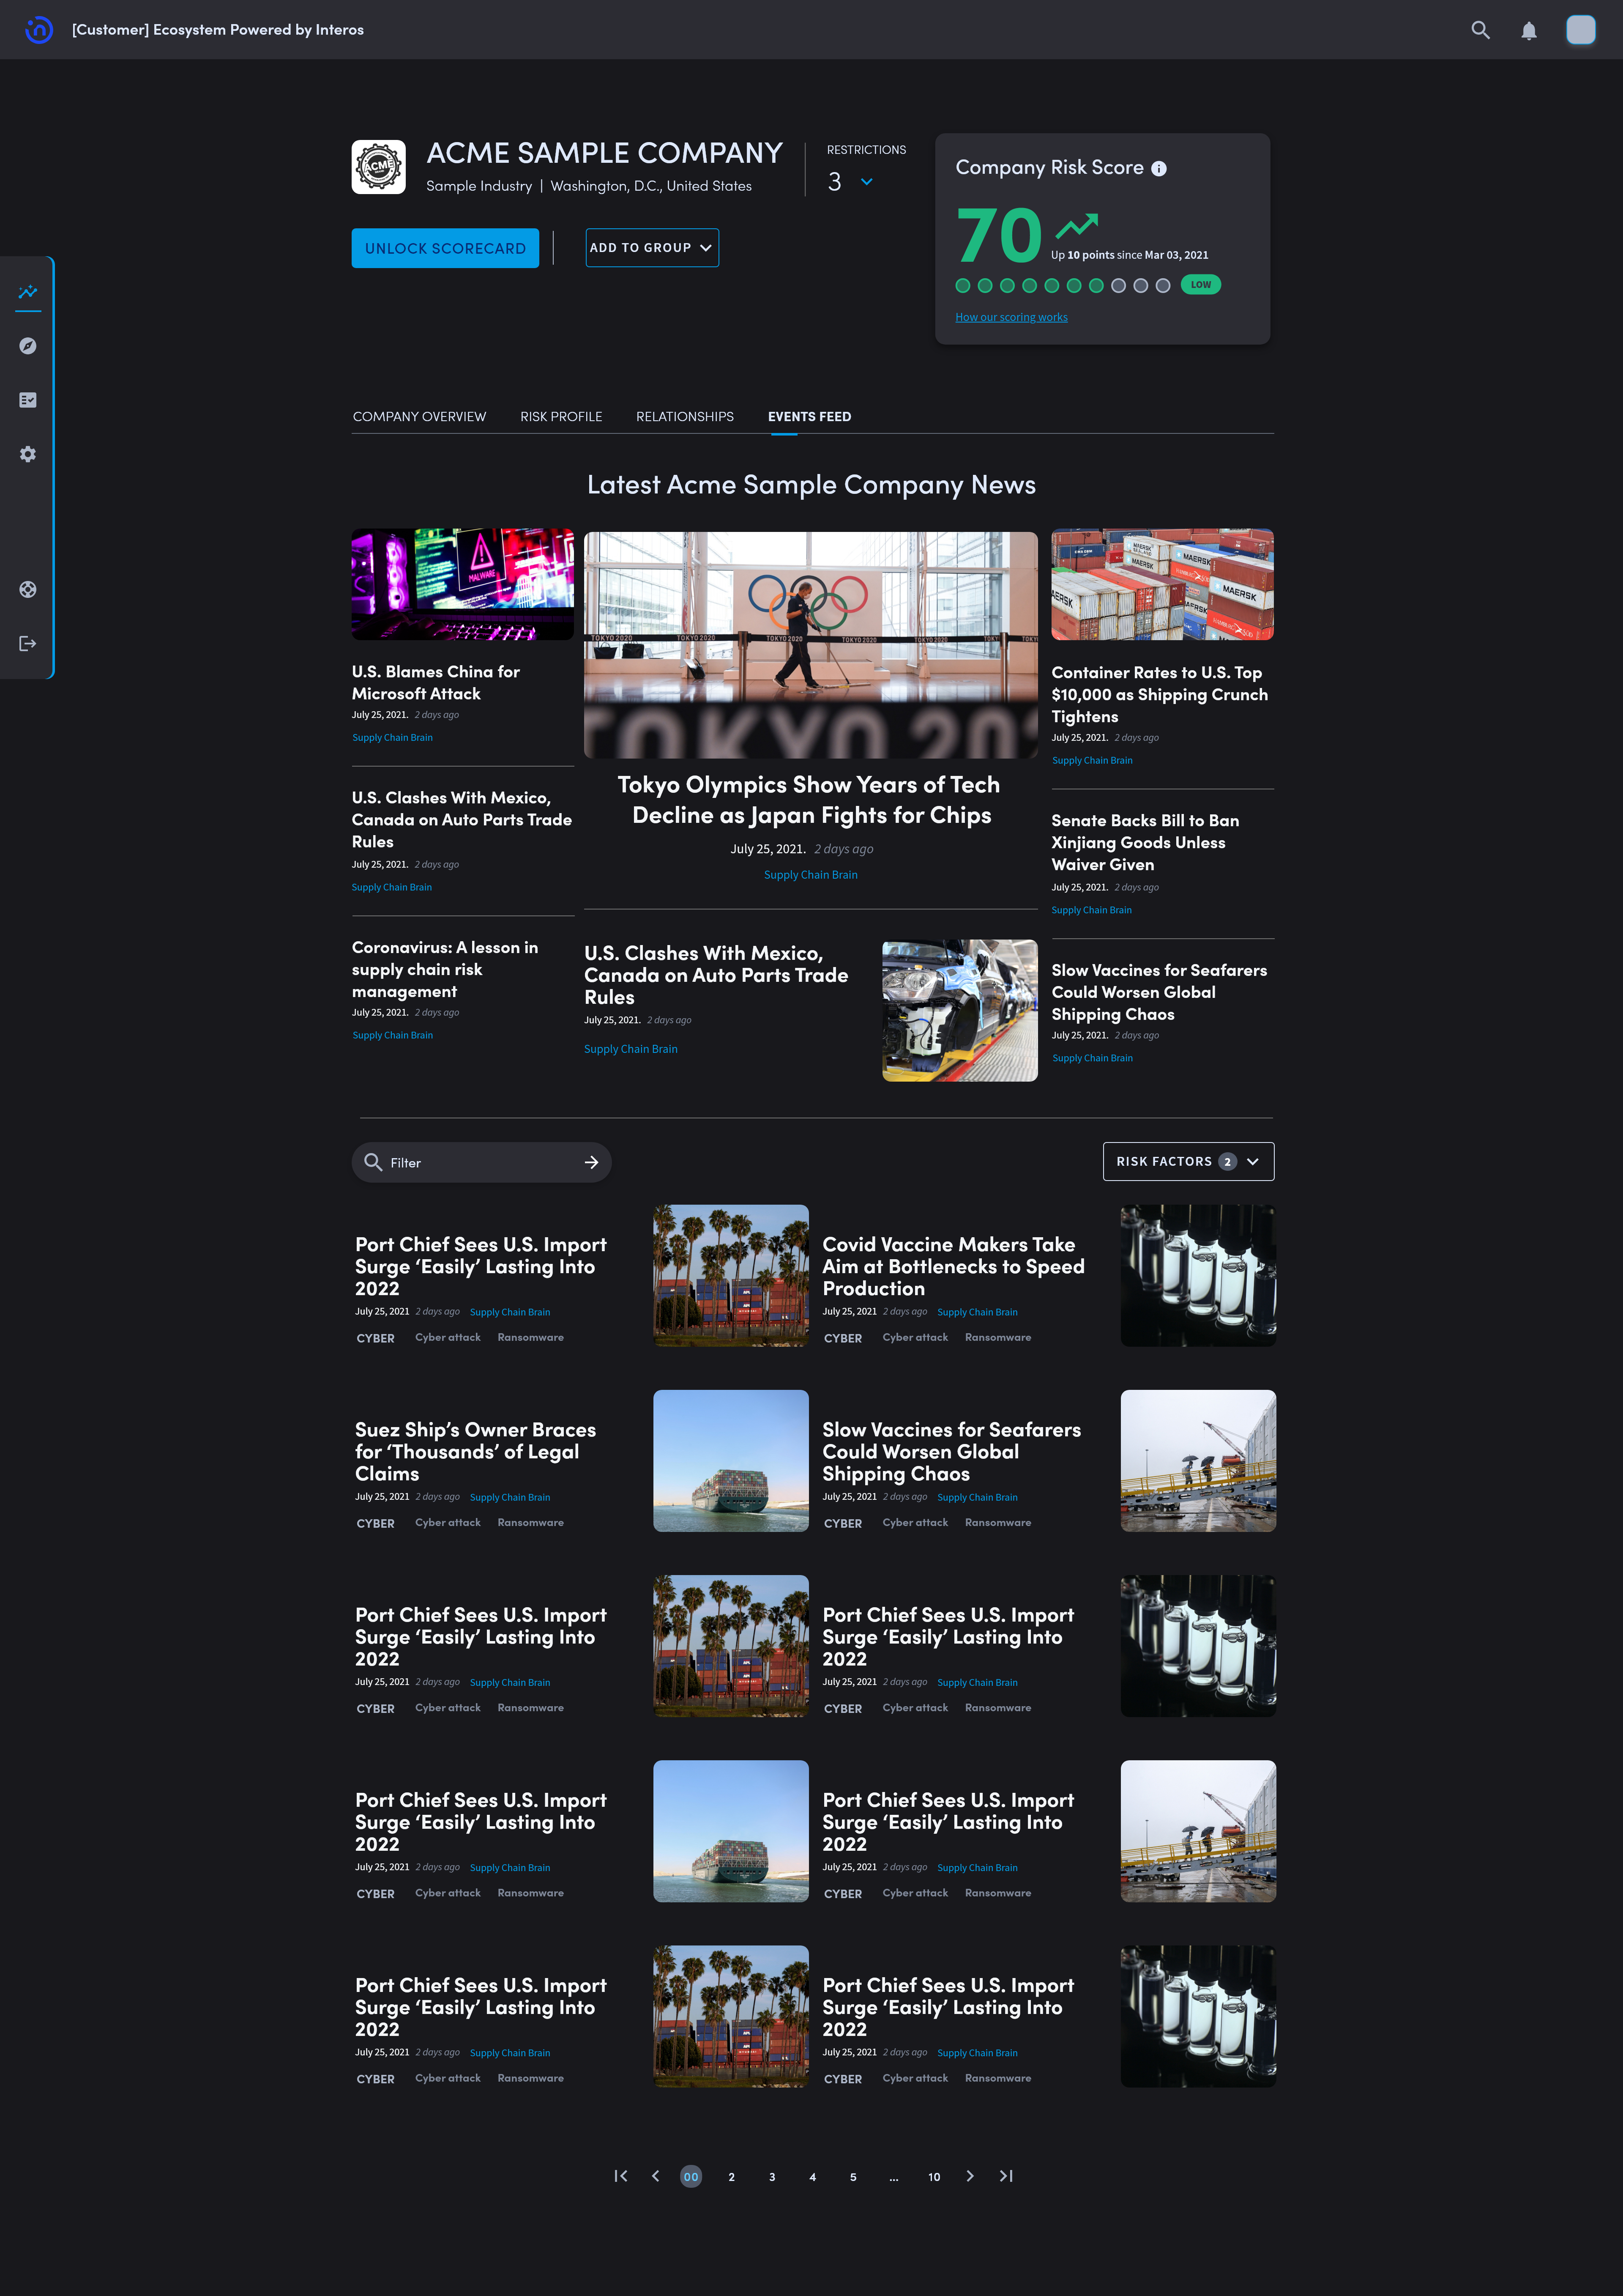Click the search magnifier icon in header
The image size is (1623, 2296).
tap(1480, 30)
